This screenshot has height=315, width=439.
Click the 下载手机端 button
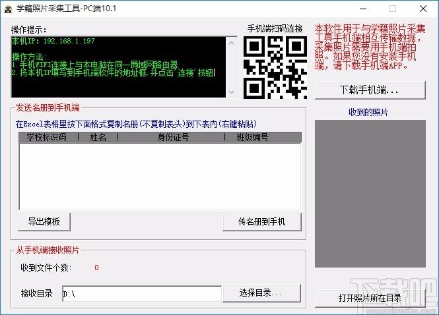373,89
